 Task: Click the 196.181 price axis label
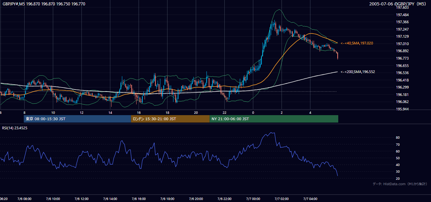click(x=402, y=95)
